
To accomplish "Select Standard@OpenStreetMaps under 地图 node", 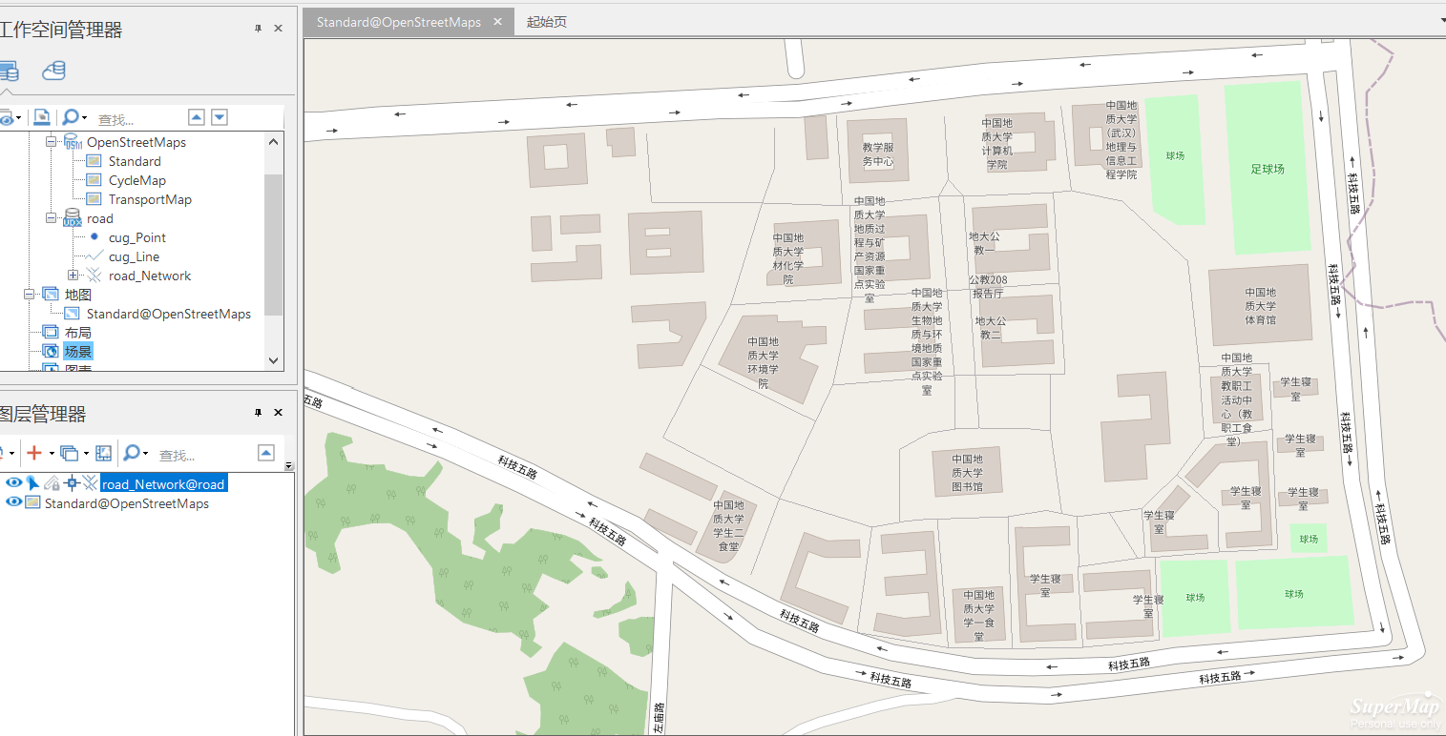I will coord(169,314).
